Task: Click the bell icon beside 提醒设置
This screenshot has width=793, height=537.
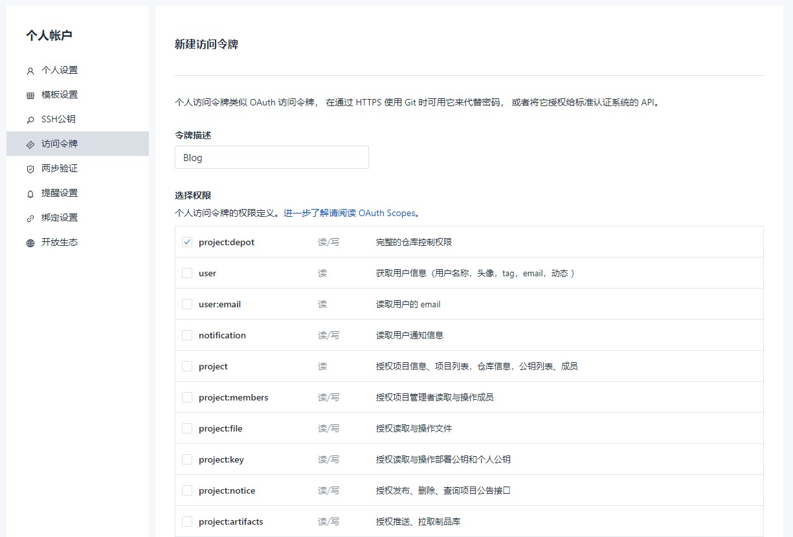Action: click(30, 194)
